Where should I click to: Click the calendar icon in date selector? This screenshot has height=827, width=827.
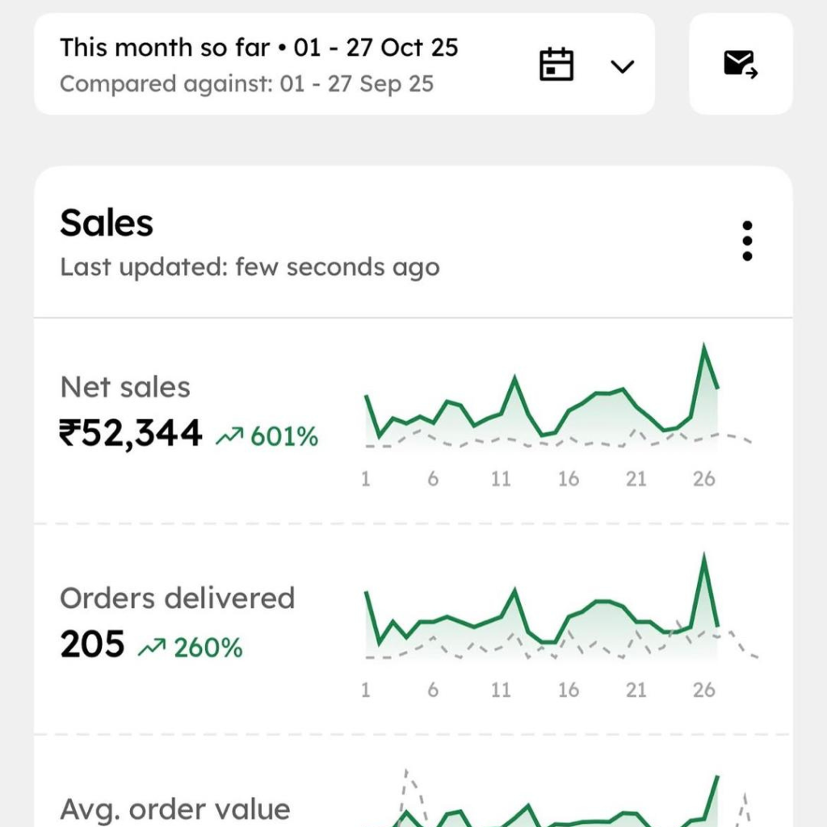tap(556, 65)
